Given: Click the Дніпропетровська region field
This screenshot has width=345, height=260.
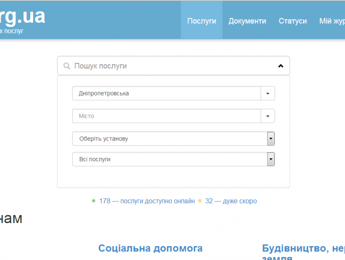Looking at the screenshot, I should click(166, 94).
